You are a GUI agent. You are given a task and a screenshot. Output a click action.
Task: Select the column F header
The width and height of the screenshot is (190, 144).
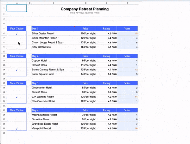pyautogui.click(x=127, y=3)
